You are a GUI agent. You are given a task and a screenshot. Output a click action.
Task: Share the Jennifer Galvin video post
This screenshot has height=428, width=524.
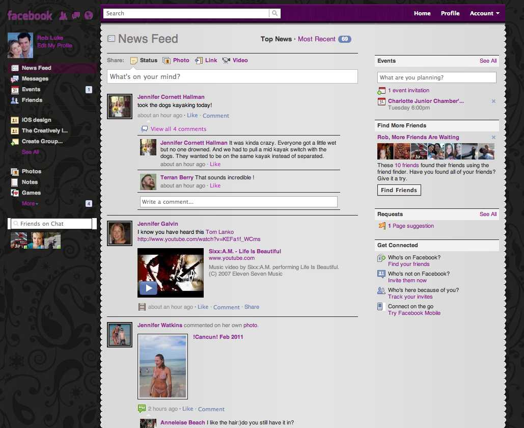click(252, 307)
